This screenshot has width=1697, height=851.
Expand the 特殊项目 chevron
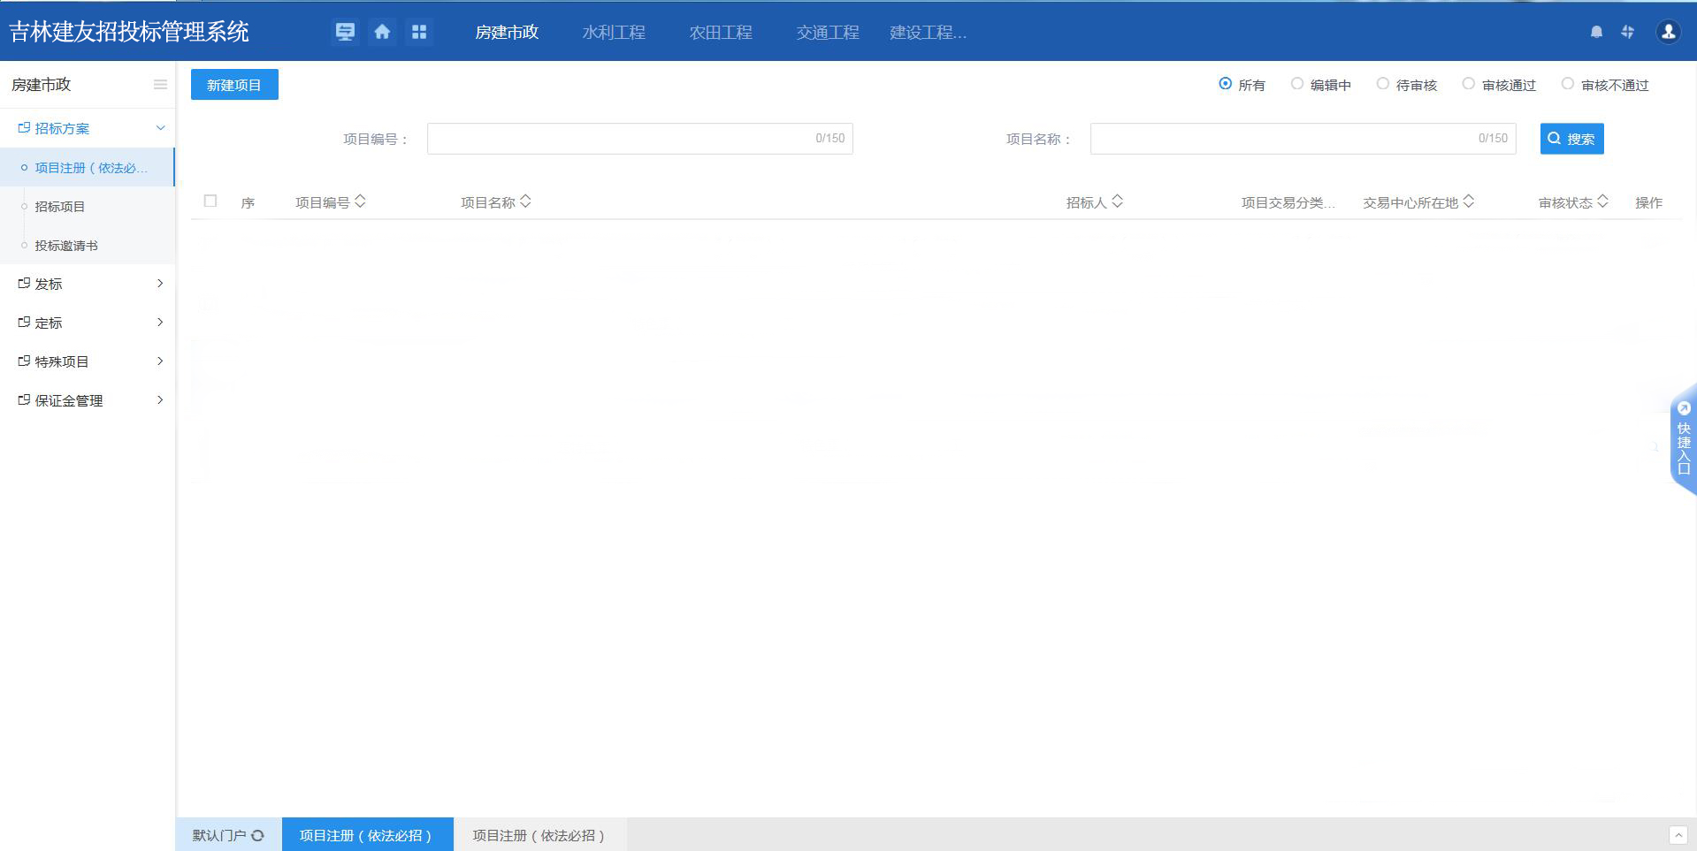pyautogui.click(x=160, y=361)
